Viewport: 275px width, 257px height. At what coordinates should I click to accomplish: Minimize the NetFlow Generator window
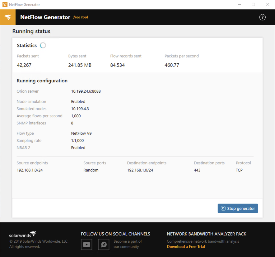(240, 5)
